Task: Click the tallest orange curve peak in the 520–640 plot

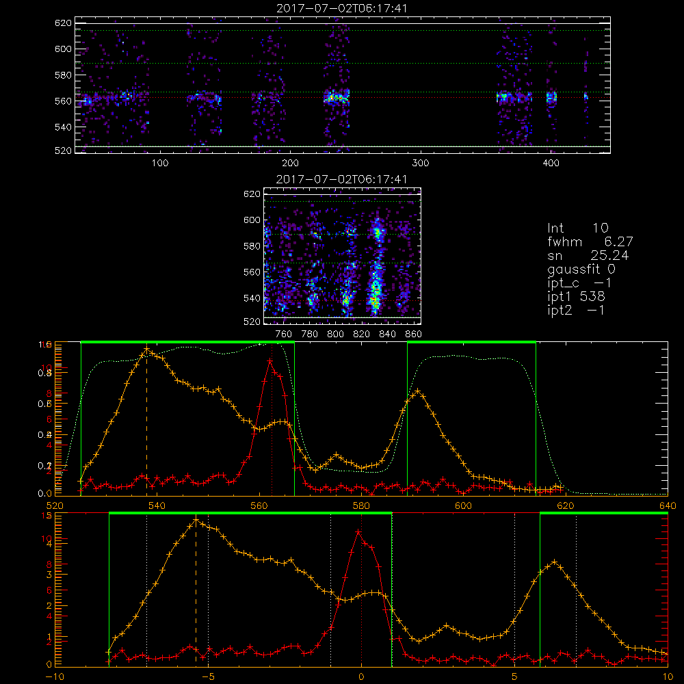Action: click(147, 350)
